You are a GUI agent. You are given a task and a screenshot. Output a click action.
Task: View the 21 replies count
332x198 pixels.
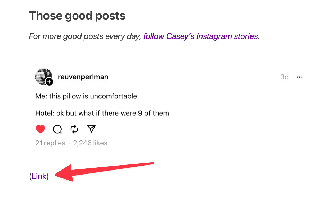[50, 143]
